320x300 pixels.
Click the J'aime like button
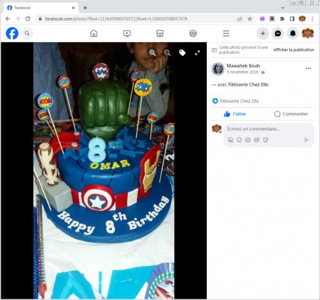click(235, 114)
